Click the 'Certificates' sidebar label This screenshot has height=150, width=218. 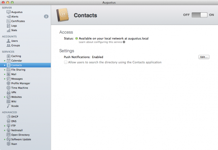pos(18,21)
